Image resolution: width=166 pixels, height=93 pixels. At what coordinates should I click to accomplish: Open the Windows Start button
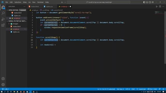point(2,92)
